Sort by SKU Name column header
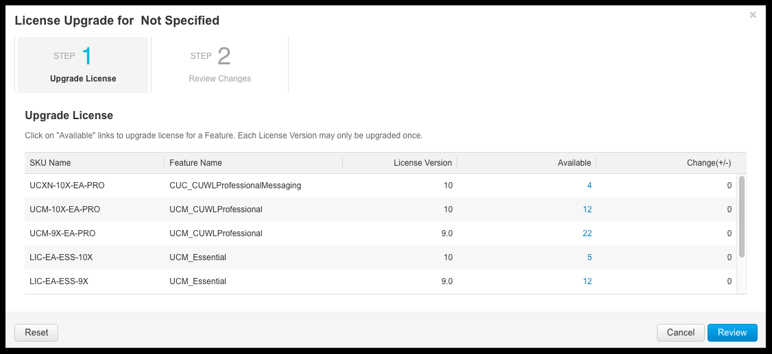The width and height of the screenshot is (772, 354). click(x=95, y=163)
